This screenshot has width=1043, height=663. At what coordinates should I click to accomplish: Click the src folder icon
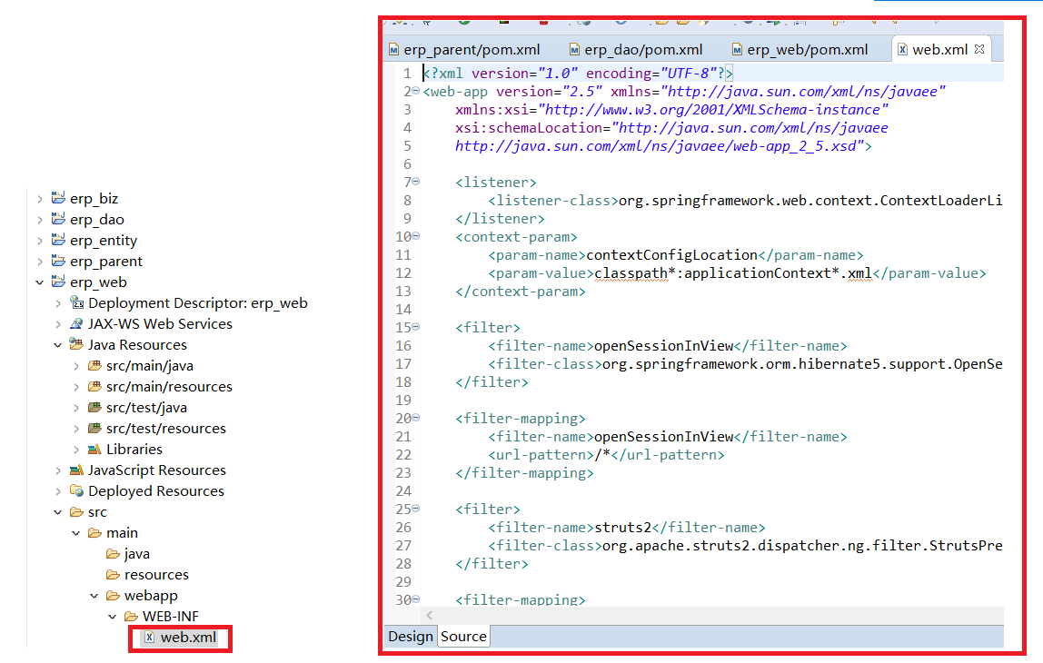point(77,512)
